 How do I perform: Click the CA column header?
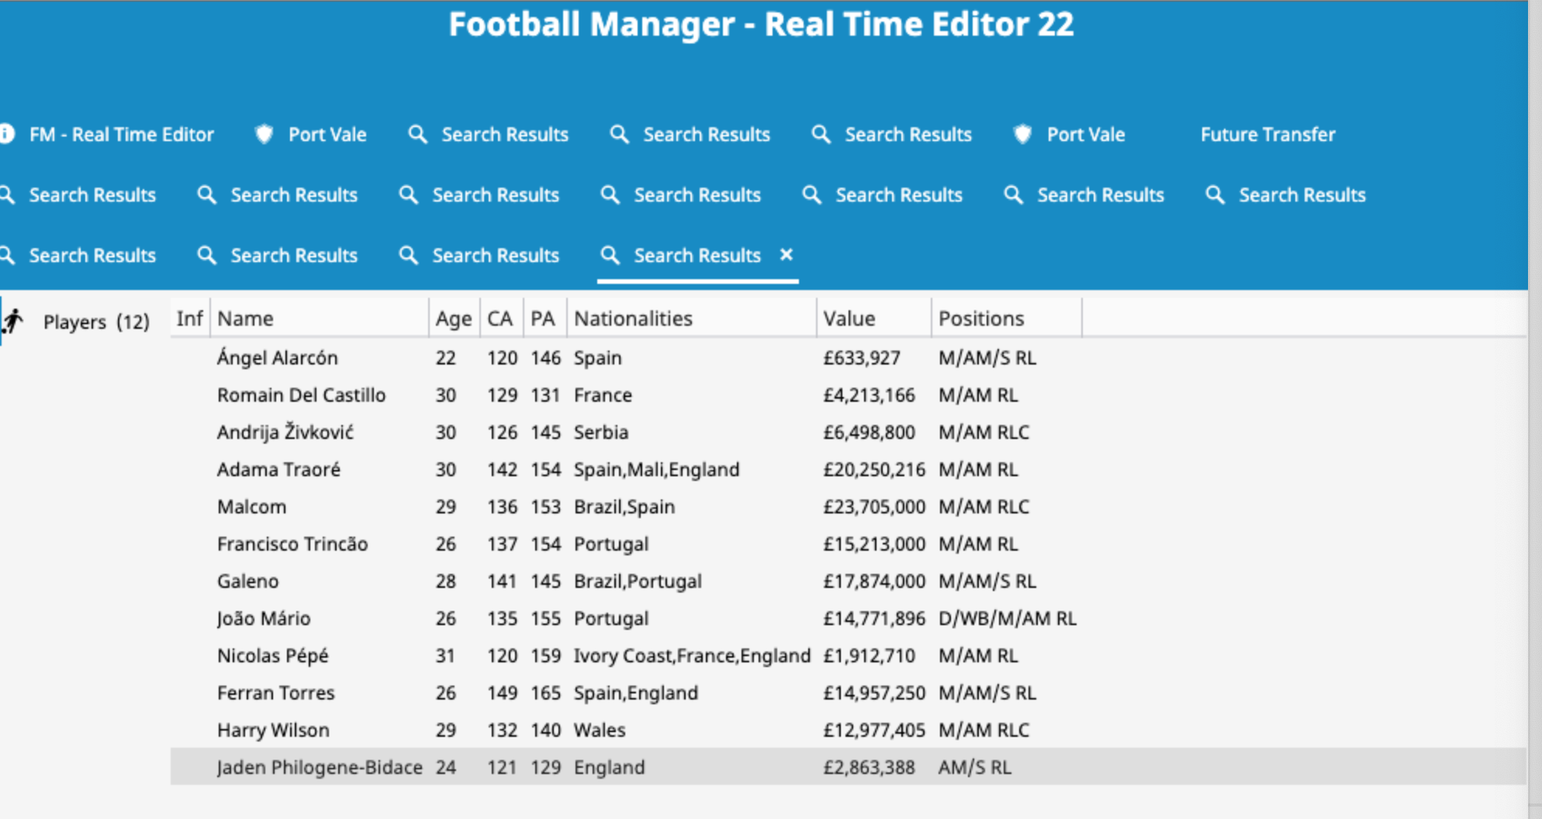pos(500,319)
